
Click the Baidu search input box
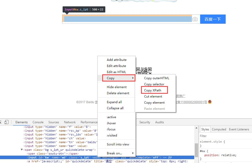click(128, 19)
